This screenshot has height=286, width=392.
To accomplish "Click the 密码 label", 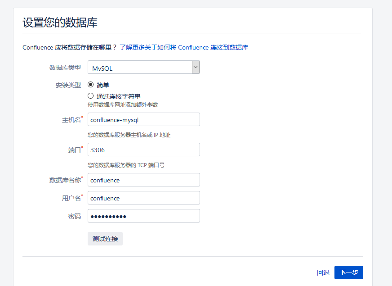I will pyautogui.click(x=75, y=216).
